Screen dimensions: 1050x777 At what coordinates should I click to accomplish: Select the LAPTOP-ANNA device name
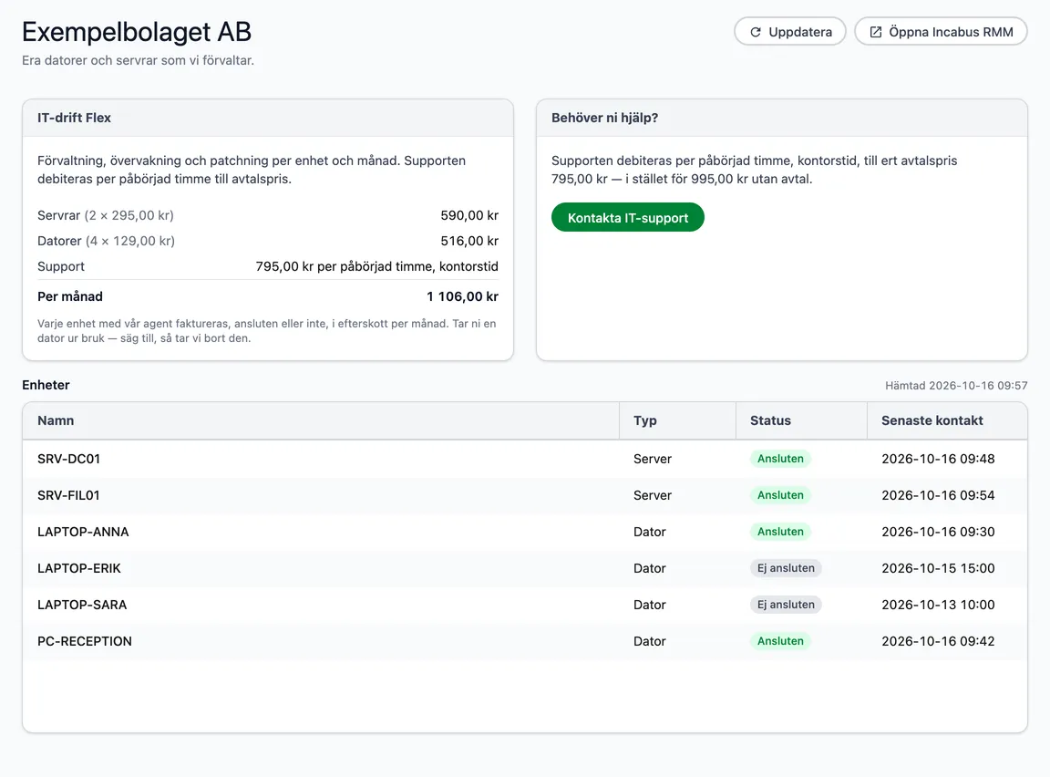[83, 532]
